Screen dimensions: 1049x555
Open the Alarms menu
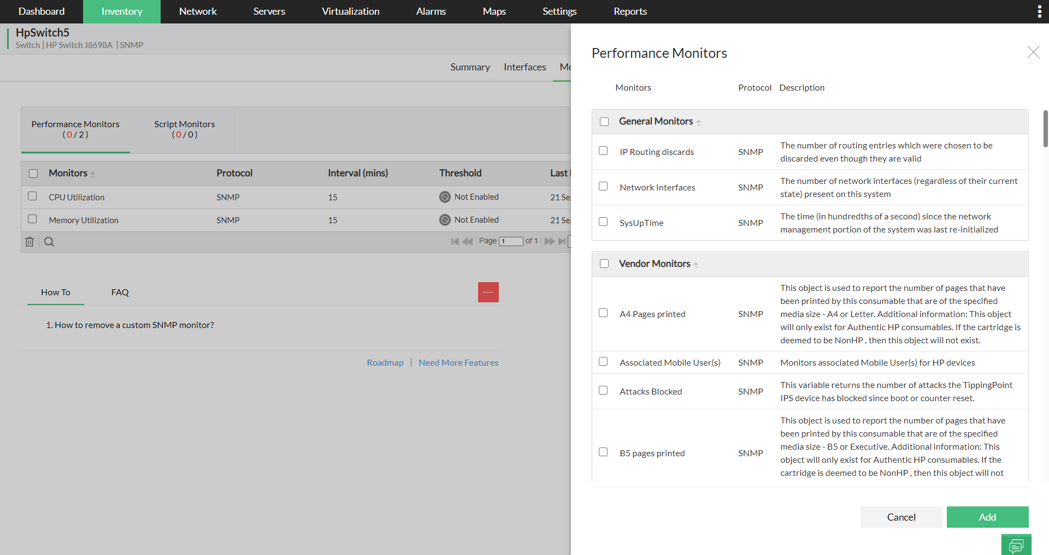(431, 11)
